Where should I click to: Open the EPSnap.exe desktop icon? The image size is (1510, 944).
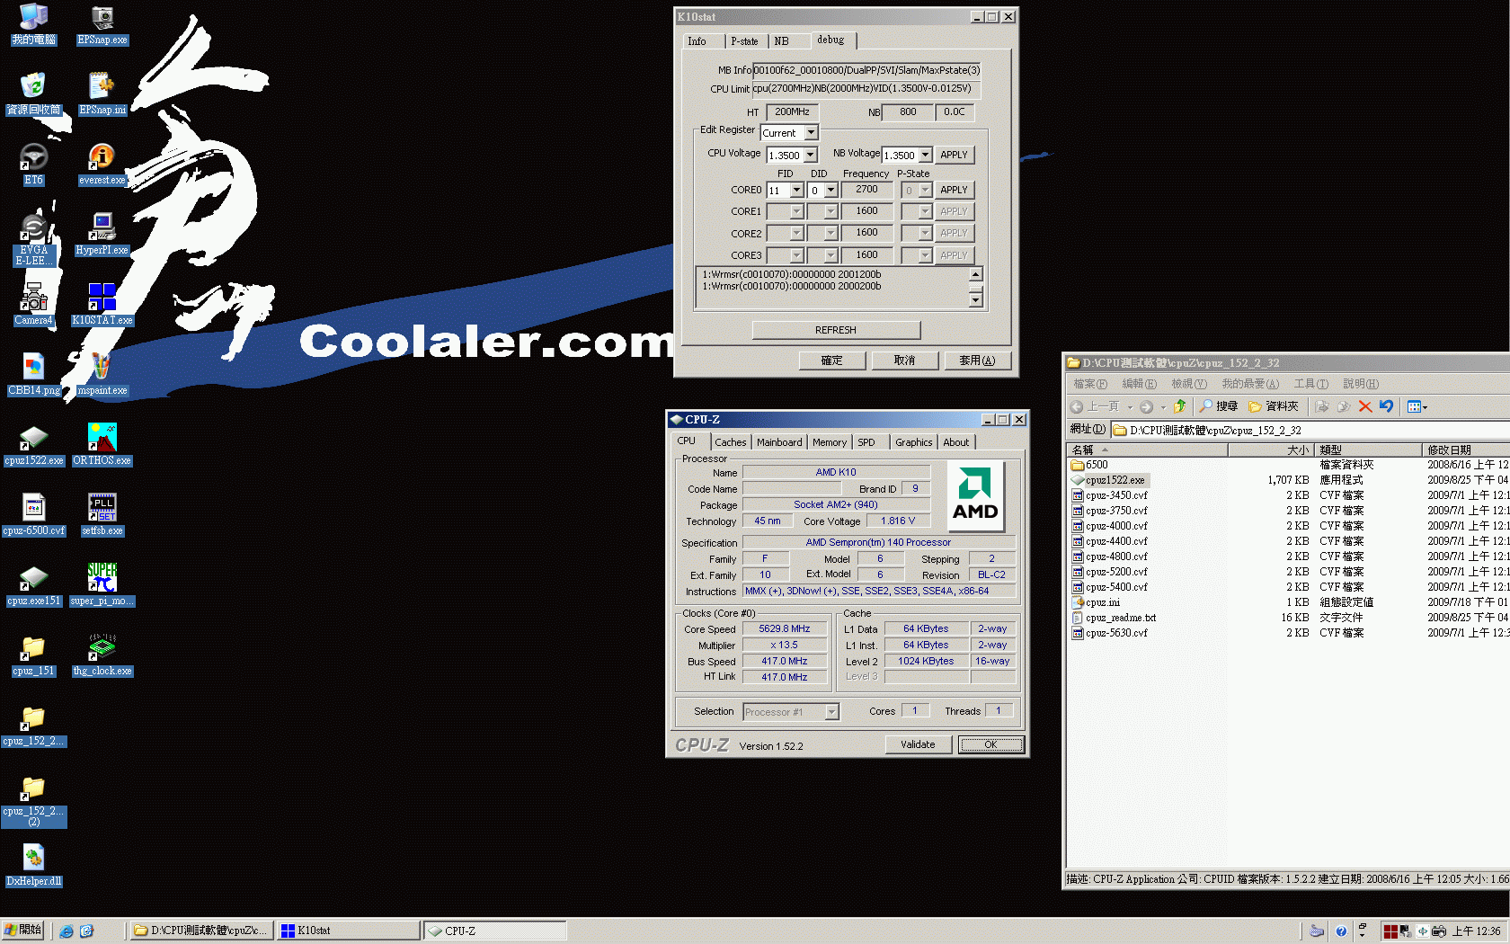[x=102, y=24]
